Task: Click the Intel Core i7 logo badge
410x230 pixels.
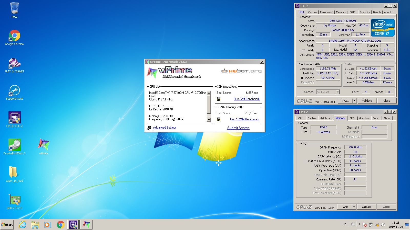Action: pos(382,28)
